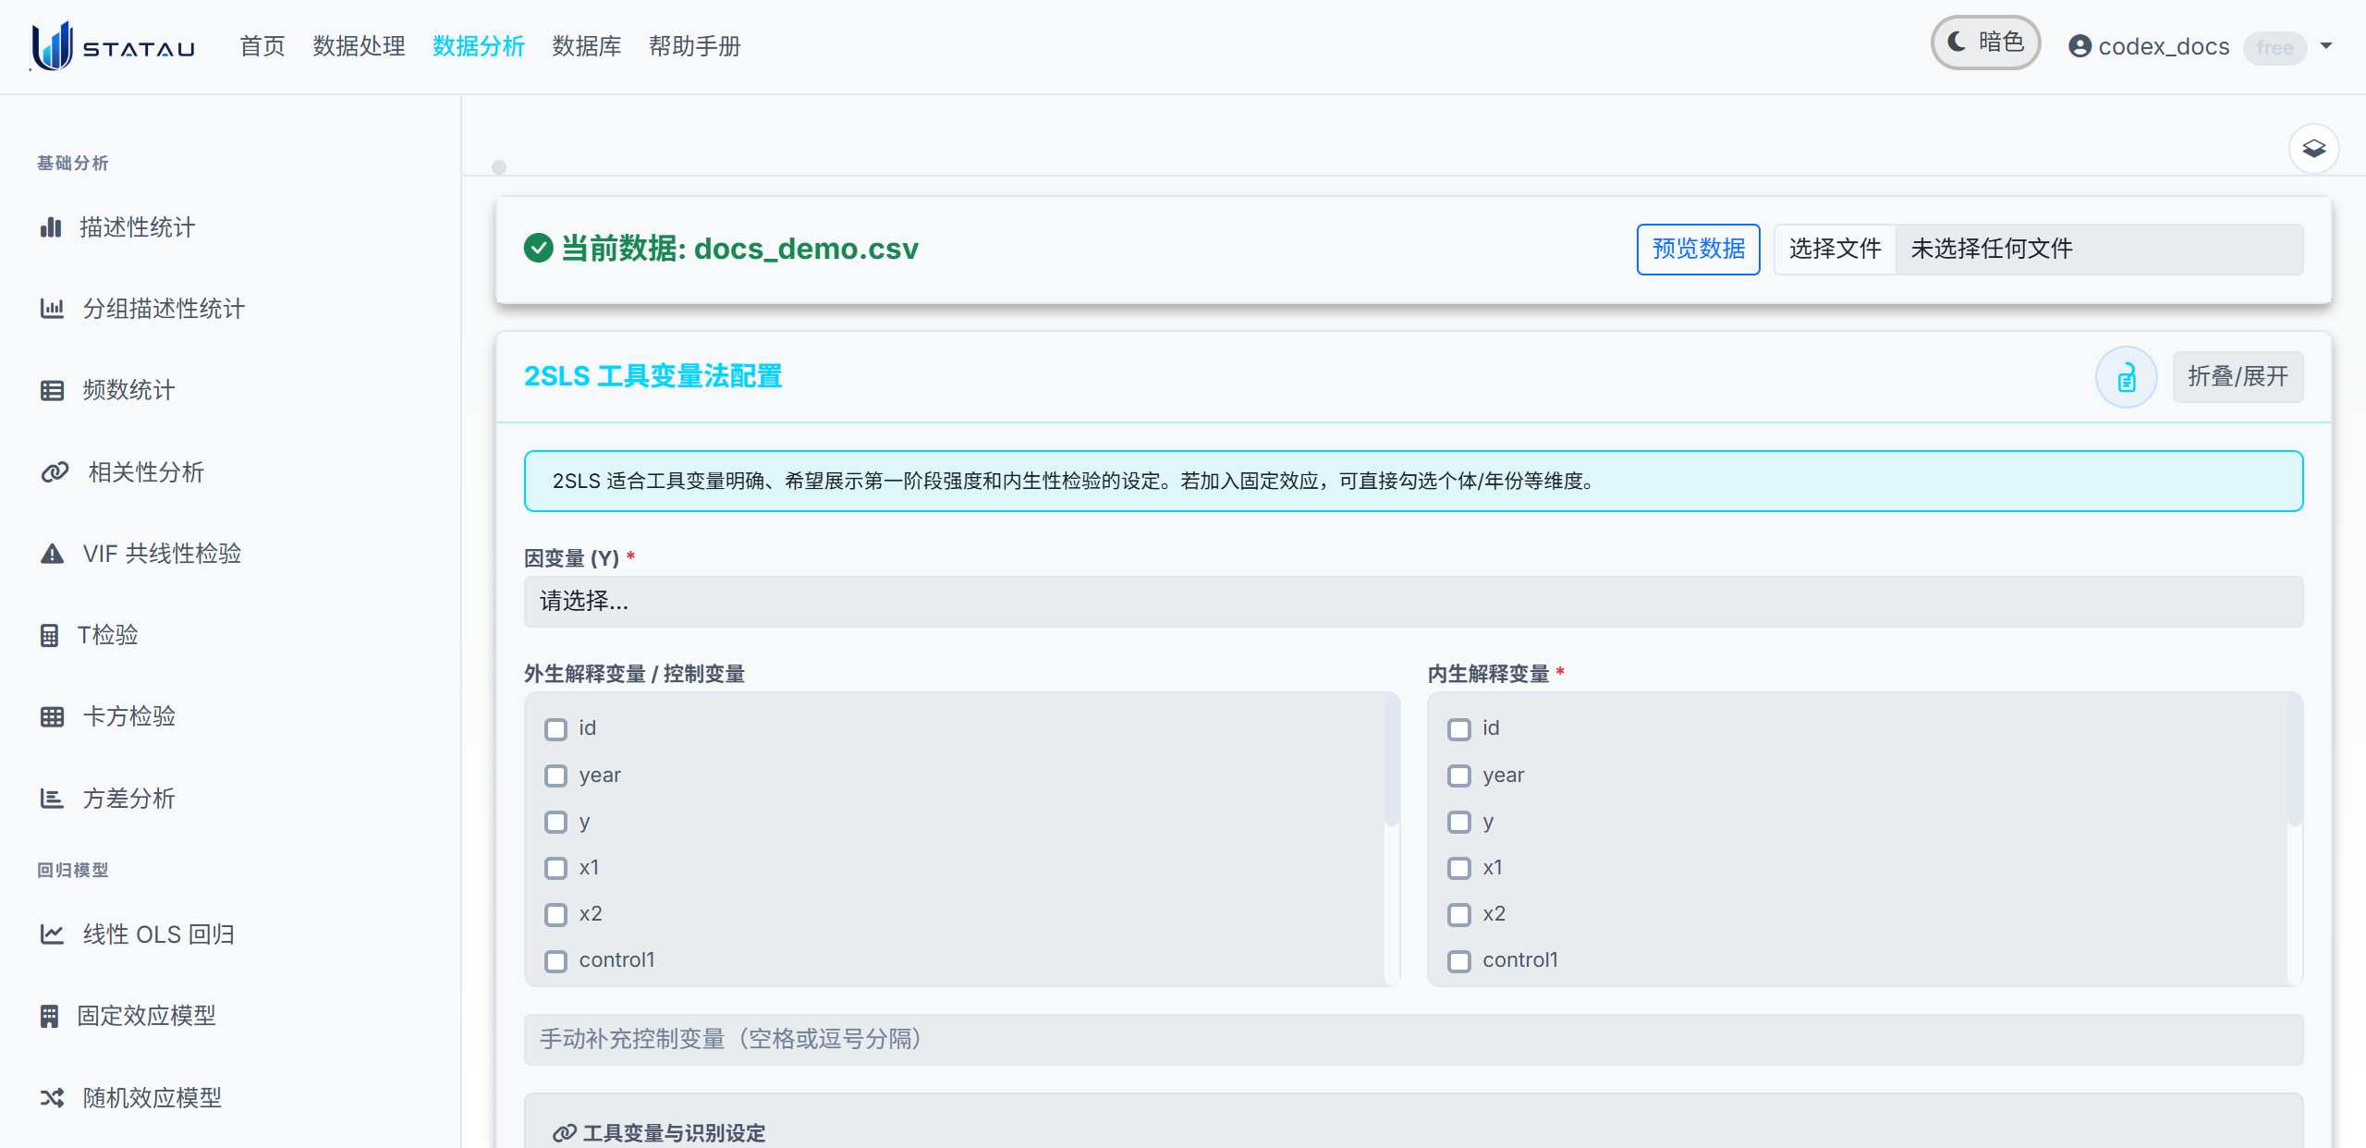Open 数据分析 menu

pos(479,46)
